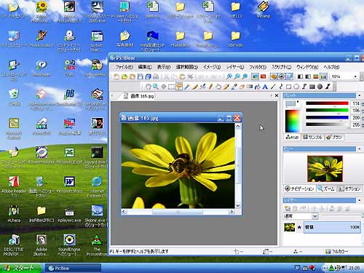
Task: Open the 通常 blend mode dropdown
Action: point(314,215)
